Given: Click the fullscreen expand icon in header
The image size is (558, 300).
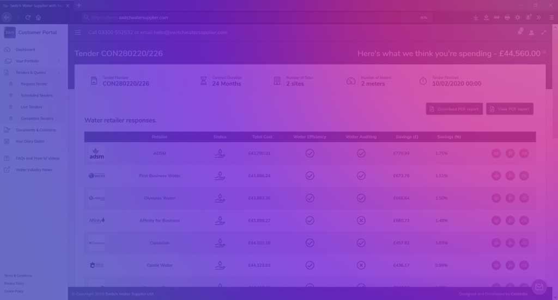Looking at the screenshot, I should pos(544,32).
